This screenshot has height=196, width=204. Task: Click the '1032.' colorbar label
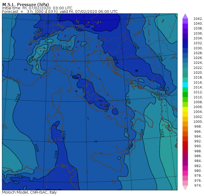point(198,43)
